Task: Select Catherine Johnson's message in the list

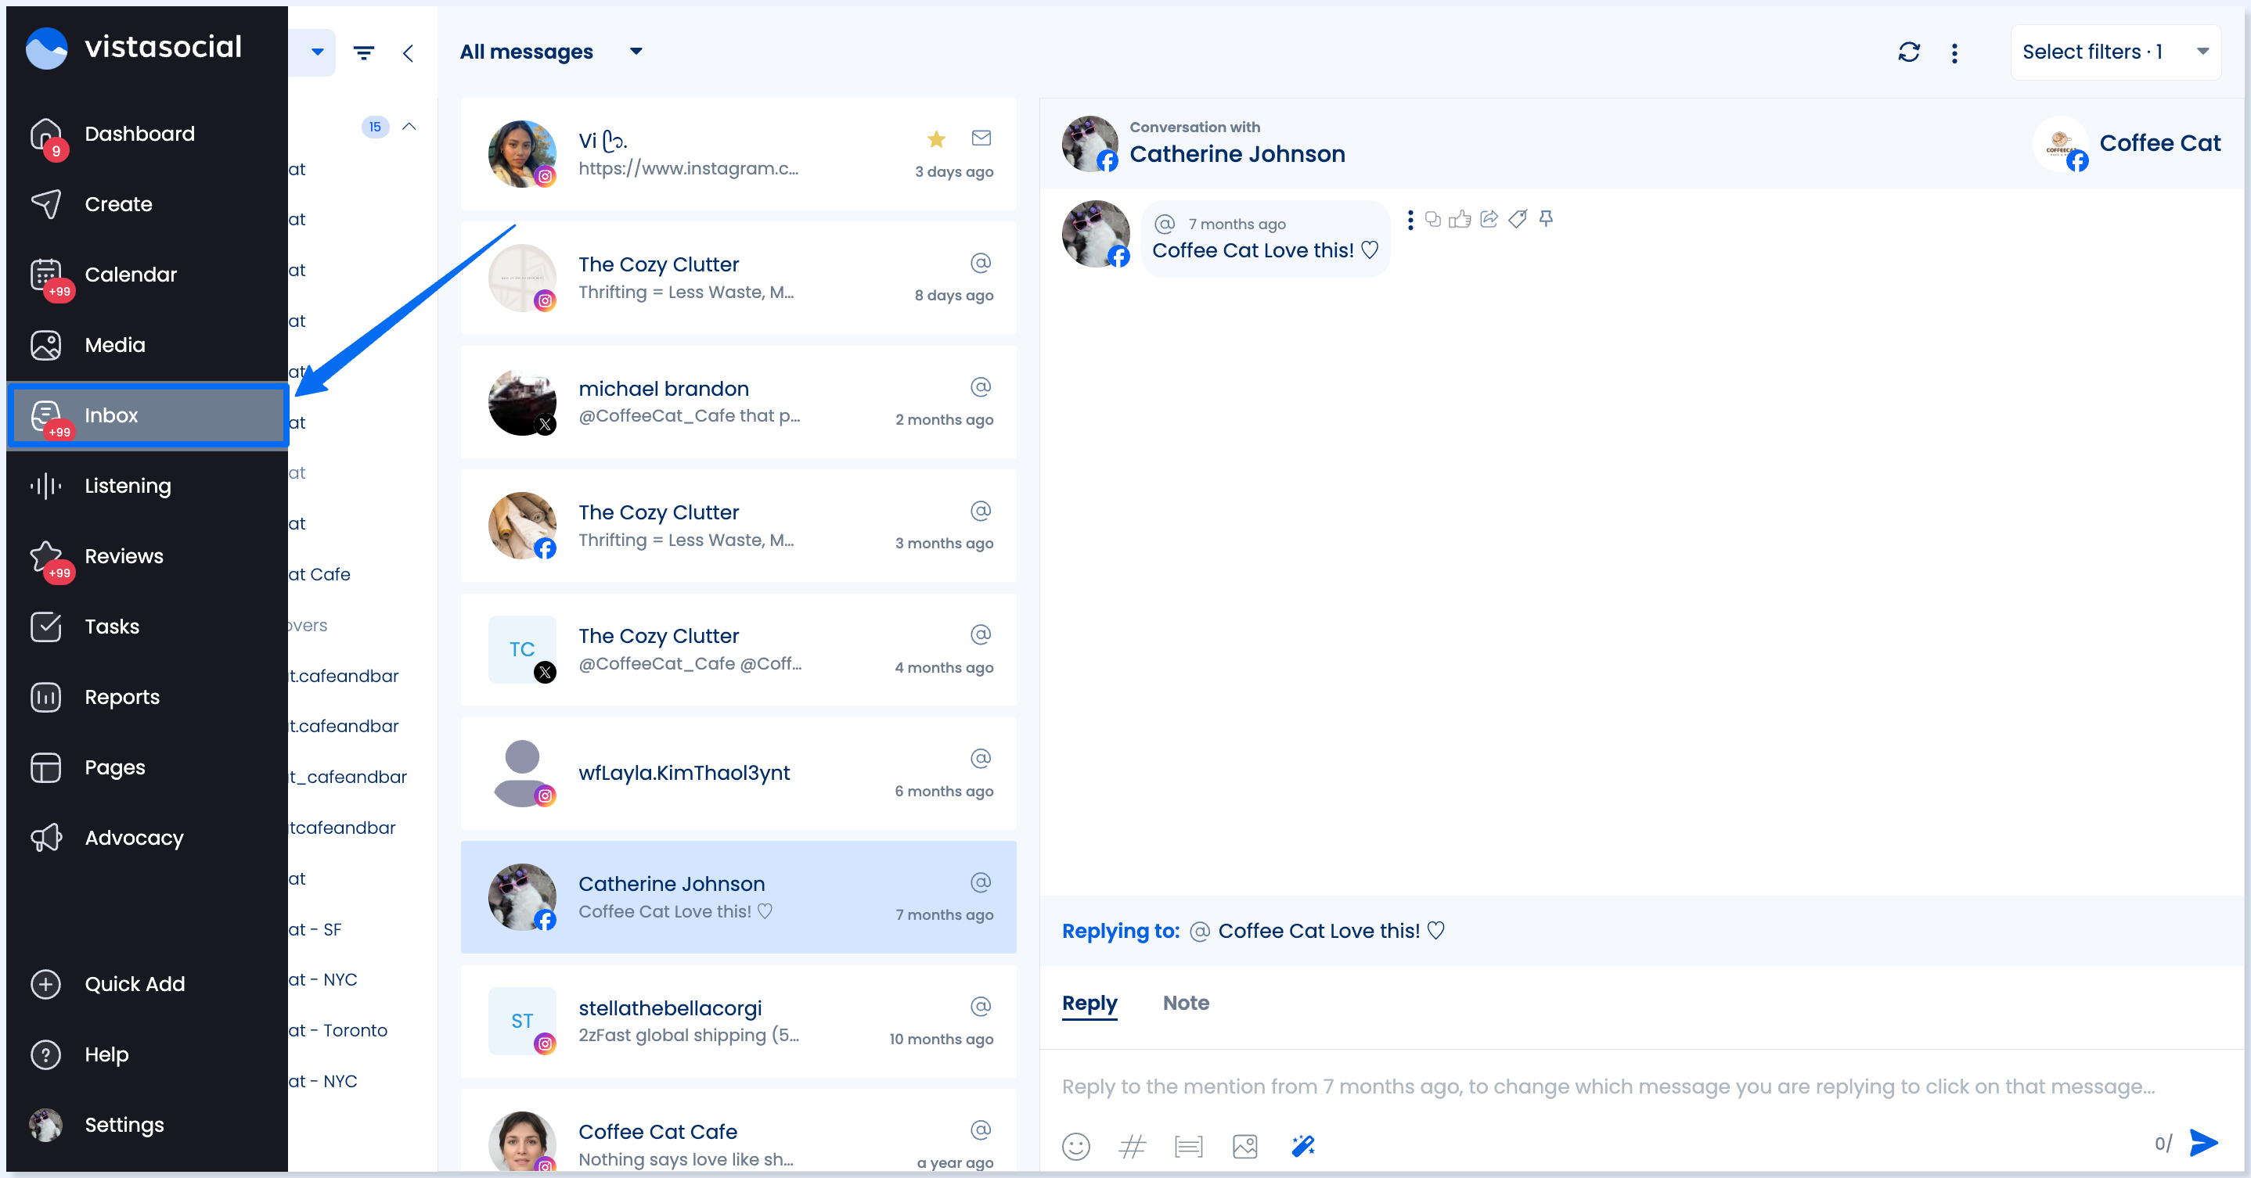Action: pos(737,898)
